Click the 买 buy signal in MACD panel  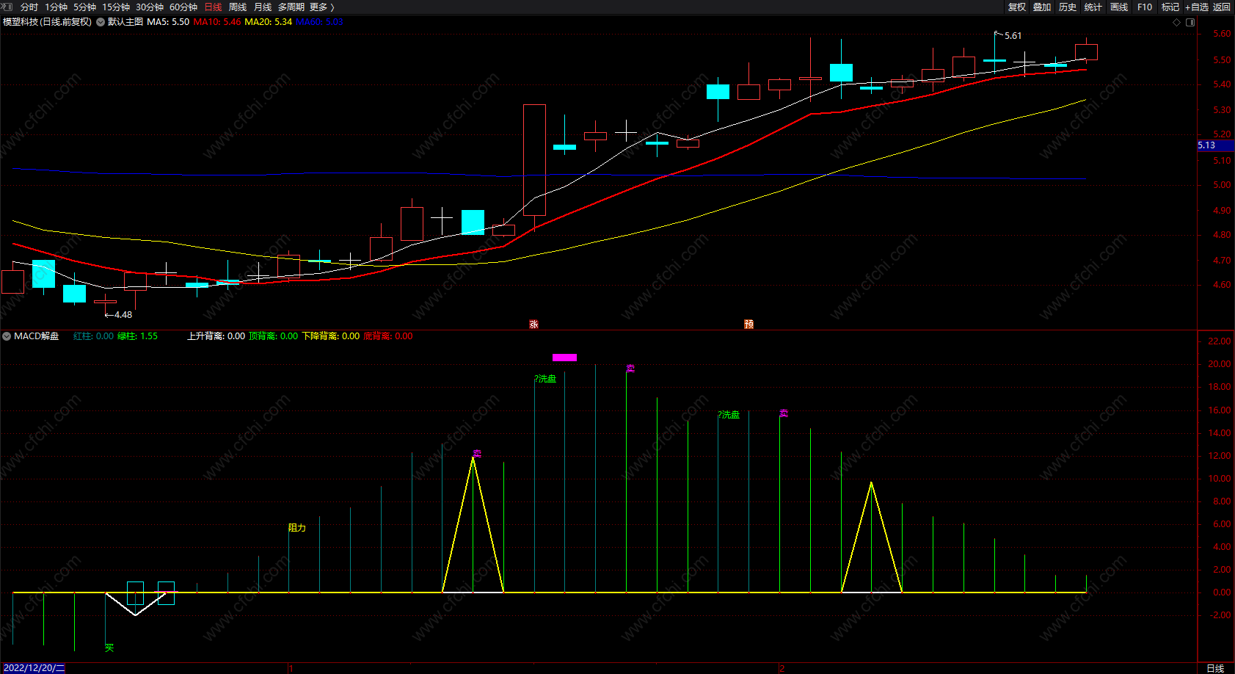[109, 648]
